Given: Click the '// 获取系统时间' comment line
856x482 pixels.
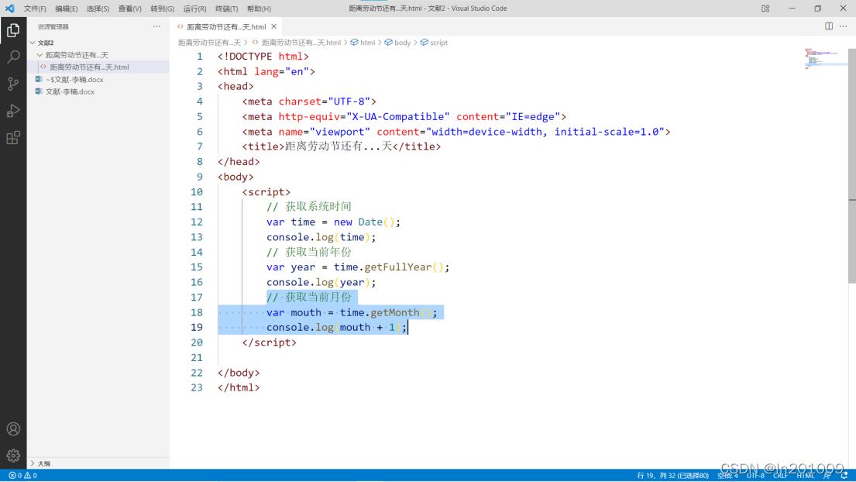Looking at the screenshot, I should click(308, 207).
